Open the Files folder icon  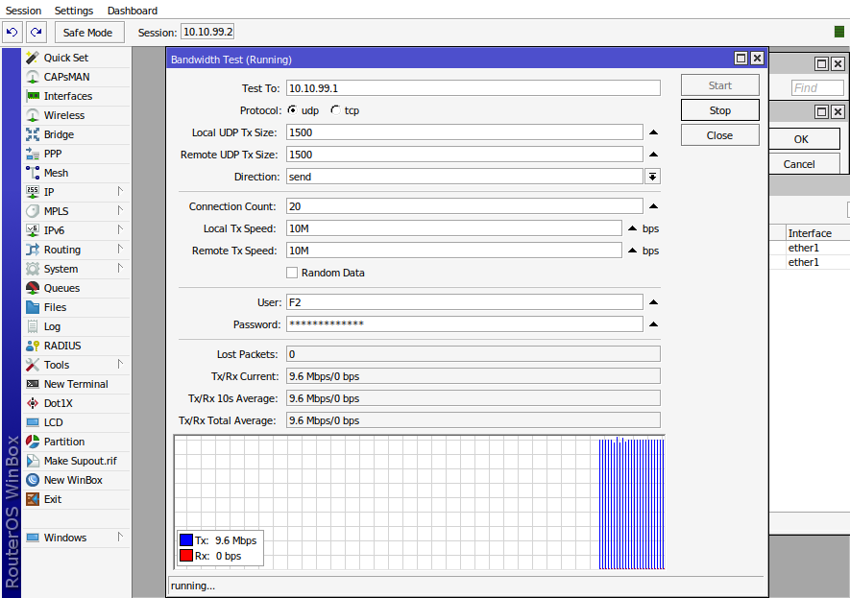click(33, 307)
